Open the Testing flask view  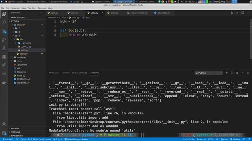coord(4,48)
